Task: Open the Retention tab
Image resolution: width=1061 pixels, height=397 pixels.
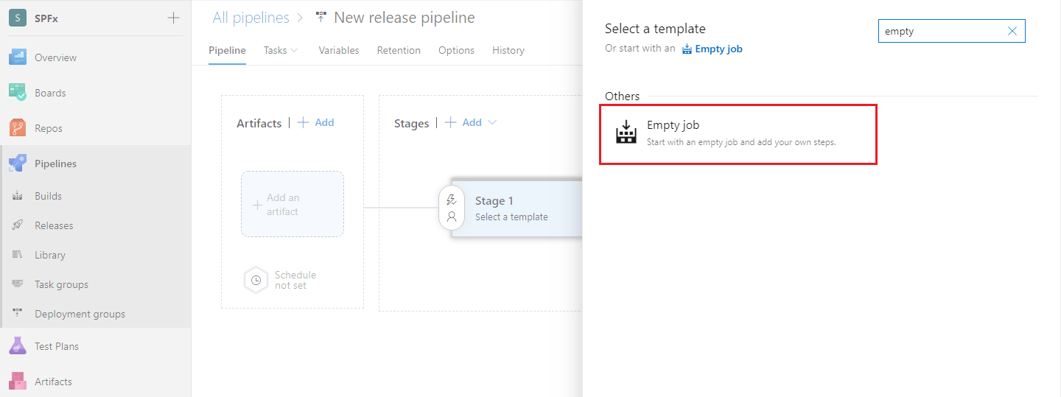Action: 399,50
